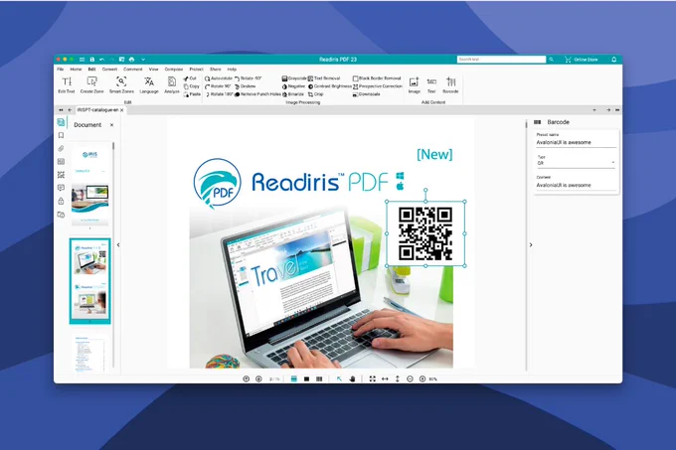Screen dimensions: 676x450
Task: Click the Downscale option
Action: click(x=367, y=94)
